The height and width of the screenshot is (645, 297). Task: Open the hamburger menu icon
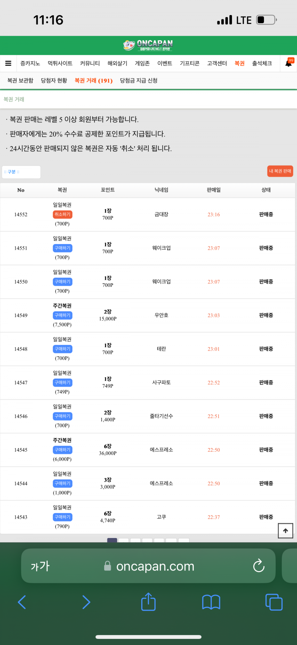tap(8, 64)
